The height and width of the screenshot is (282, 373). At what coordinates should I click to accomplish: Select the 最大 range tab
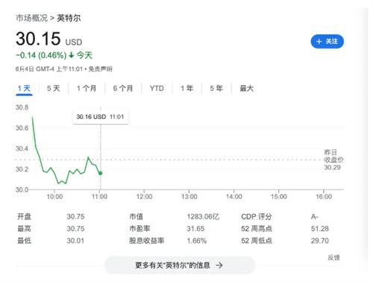pos(246,89)
